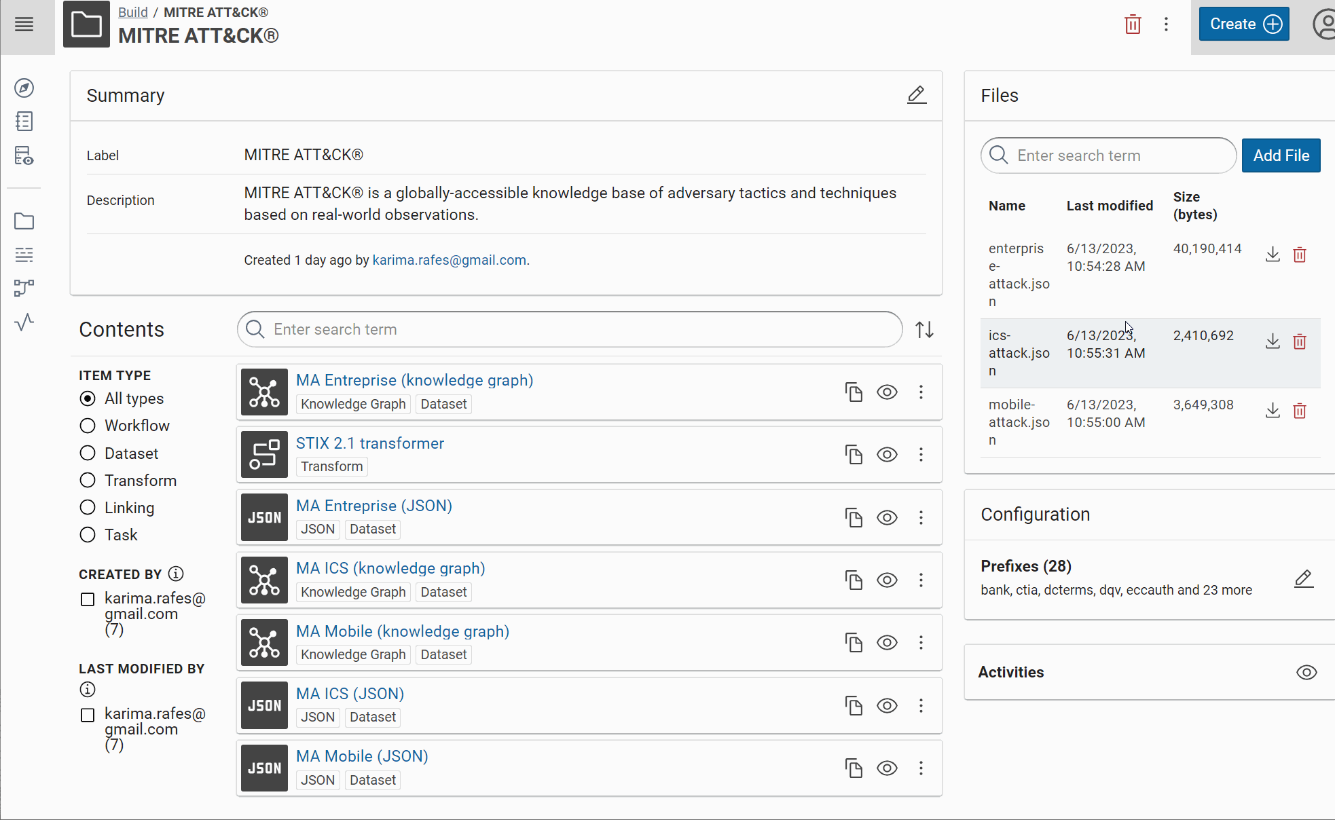Go to the Build breadcrumb link
The width and height of the screenshot is (1335, 820).
[x=132, y=12]
